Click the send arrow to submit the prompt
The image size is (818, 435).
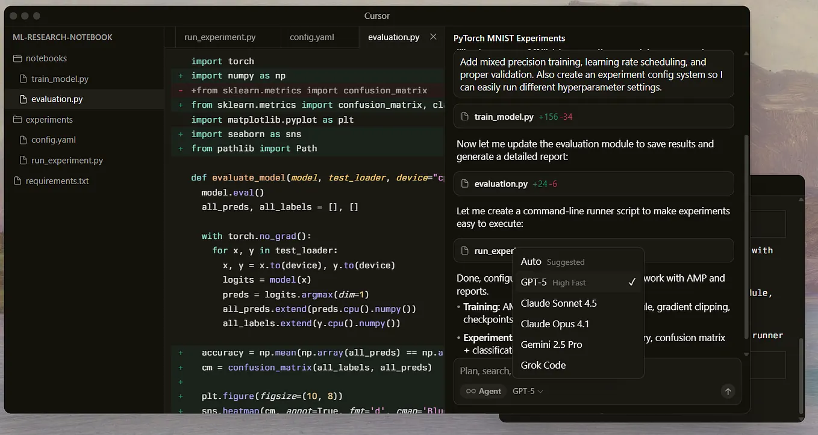coord(728,391)
